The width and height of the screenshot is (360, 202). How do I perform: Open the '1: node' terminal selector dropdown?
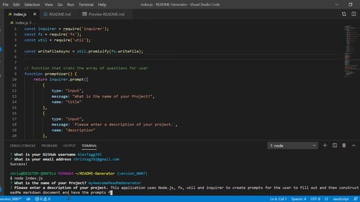click(x=292, y=146)
